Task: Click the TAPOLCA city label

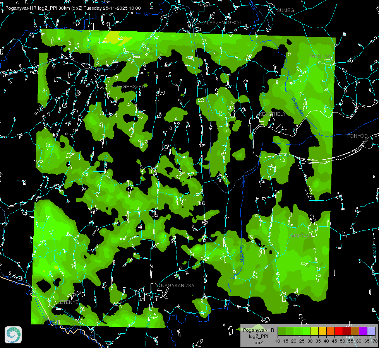Action: point(320,56)
